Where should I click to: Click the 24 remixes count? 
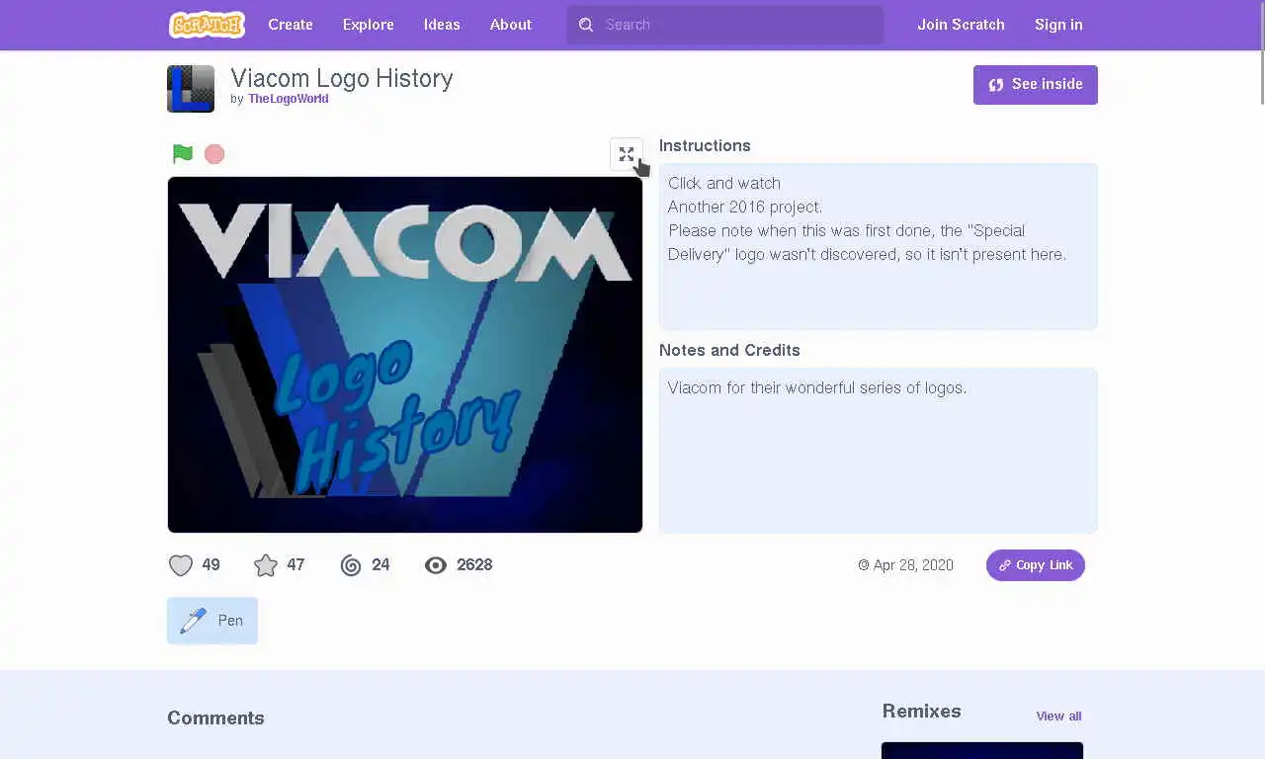coord(380,565)
